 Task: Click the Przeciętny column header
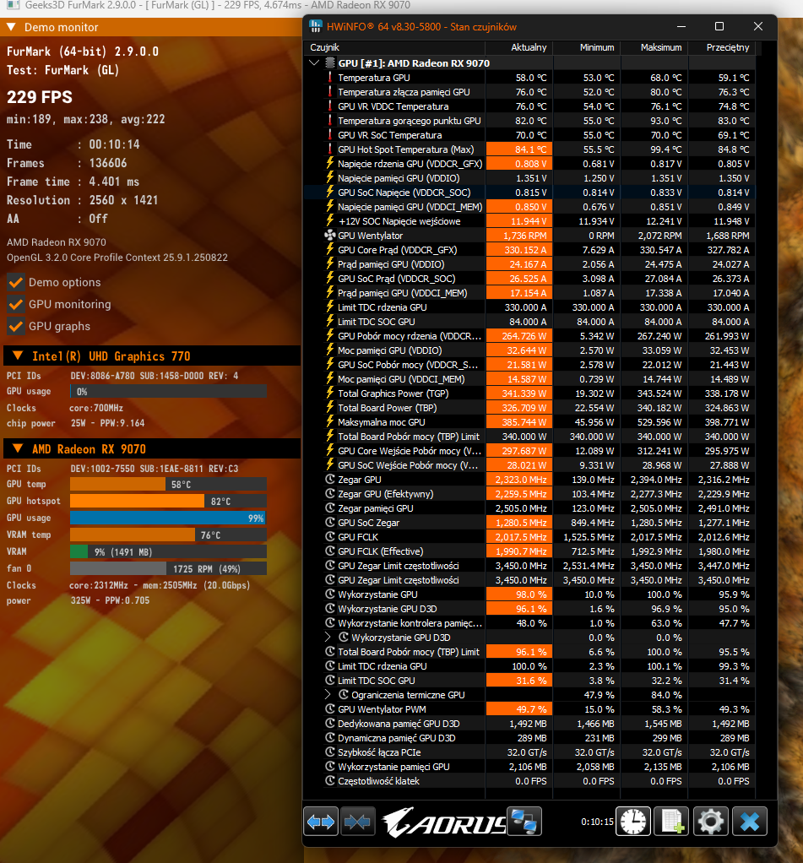click(x=722, y=47)
